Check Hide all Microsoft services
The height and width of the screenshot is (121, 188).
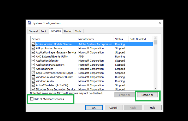(32, 99)
